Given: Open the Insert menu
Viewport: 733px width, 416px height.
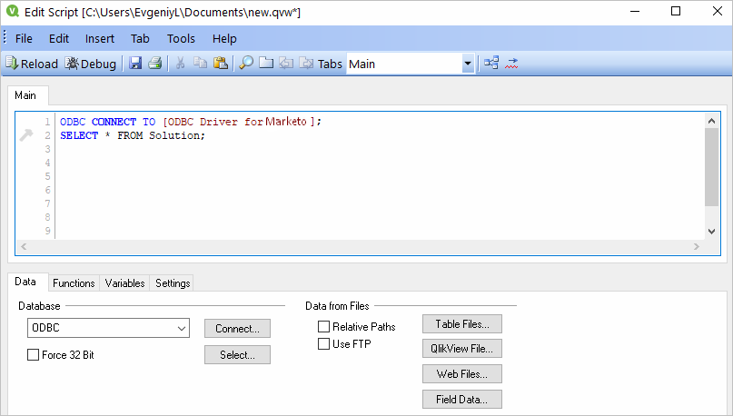Looking at the screenshot, I should (x=100, y=38).
